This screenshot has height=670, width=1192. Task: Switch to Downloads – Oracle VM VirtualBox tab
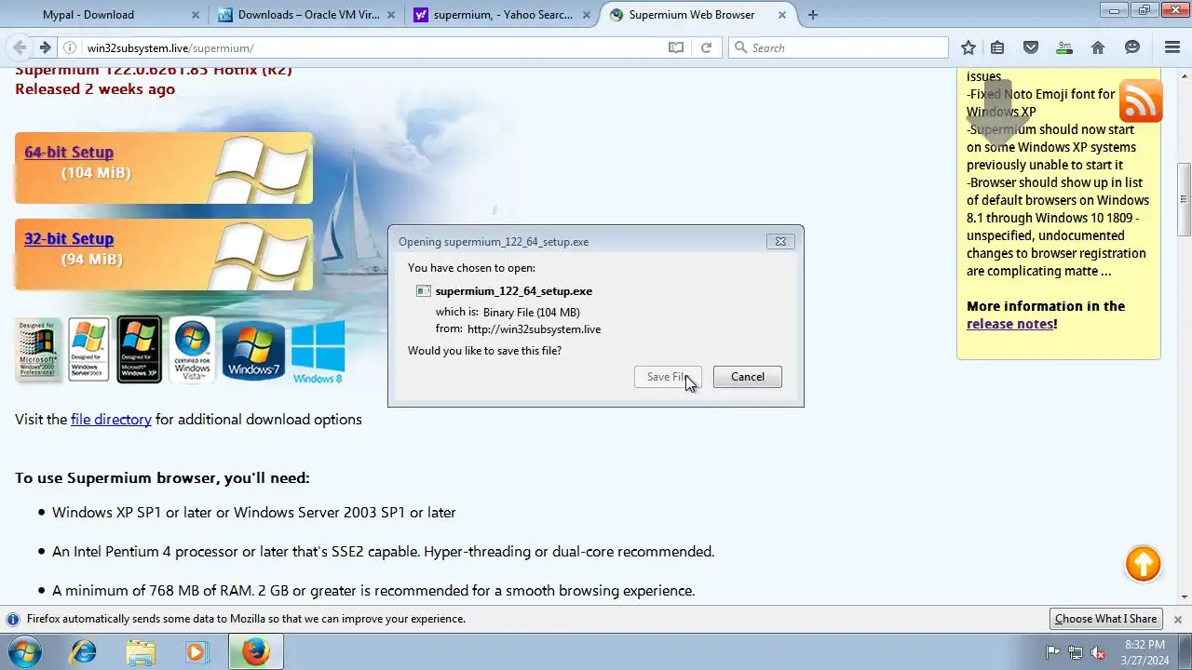(x=307, y=15)
